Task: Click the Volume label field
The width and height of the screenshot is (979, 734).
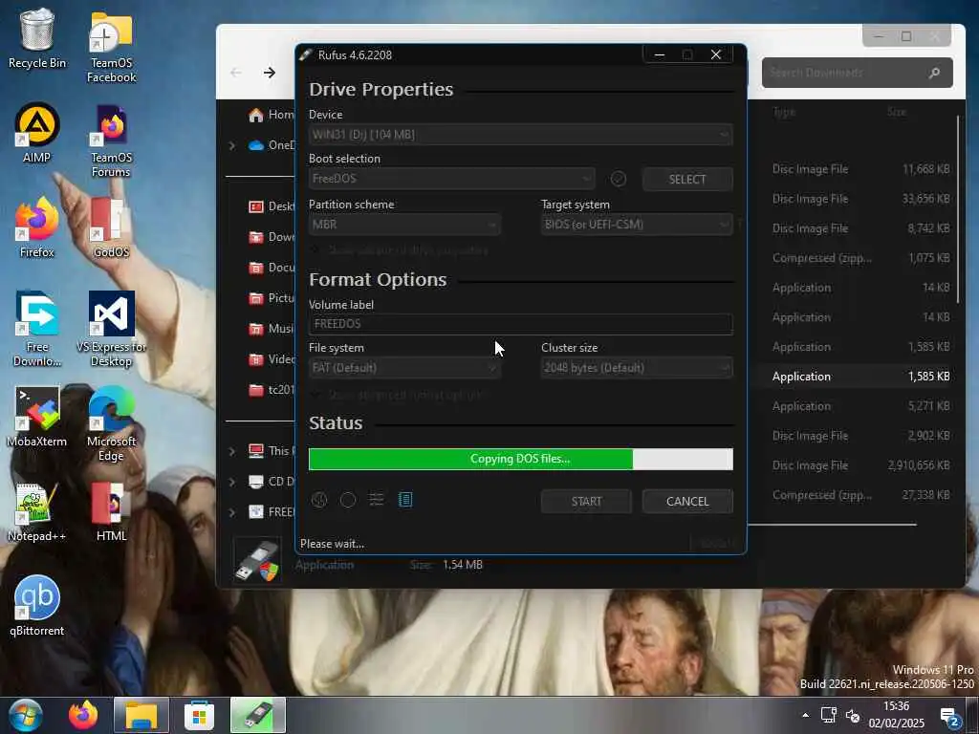Action: coord(521,324)
